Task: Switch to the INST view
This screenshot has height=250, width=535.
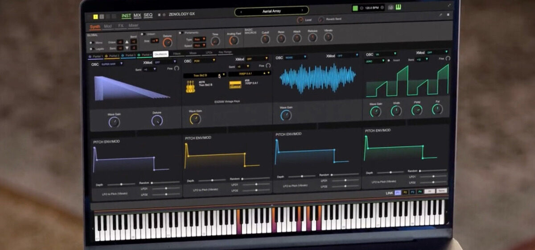Action: pos(126,16)
